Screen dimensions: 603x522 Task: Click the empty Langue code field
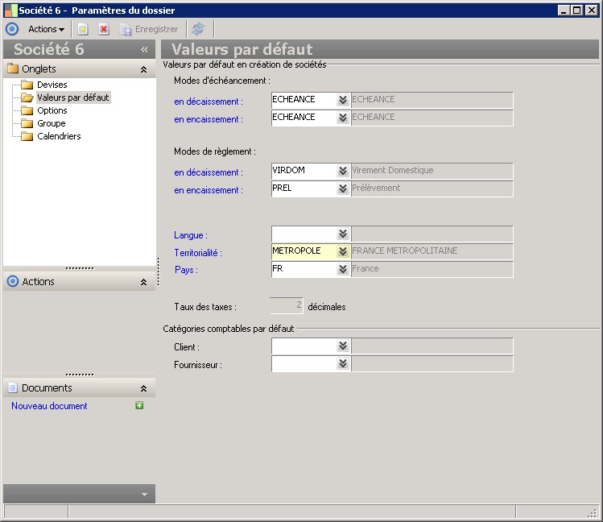[x=304, y=234]
